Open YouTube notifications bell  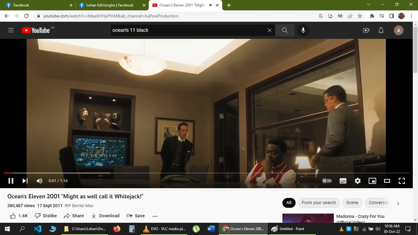pos(381,30)
